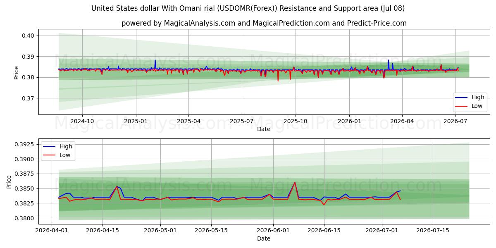
Task: Click the 0.3875 tick on the bottom chart
Action: pos(25,174)
